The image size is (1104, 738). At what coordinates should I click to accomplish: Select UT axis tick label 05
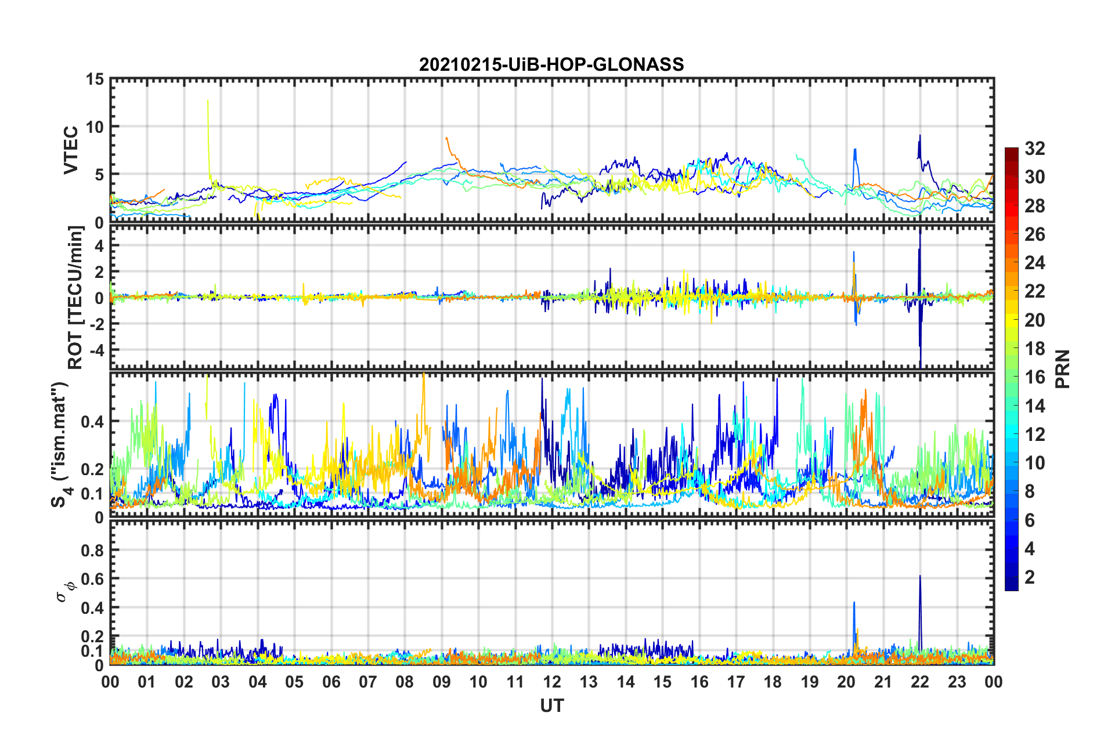(x=294, y=682)
